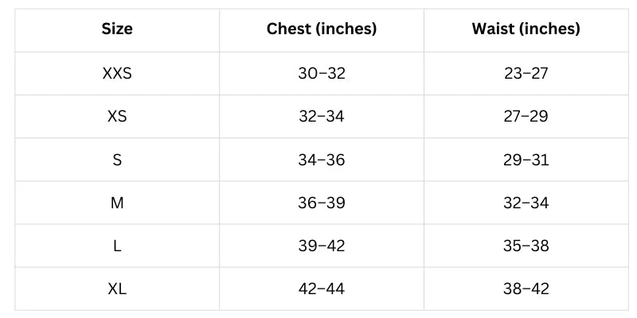
Task: Click the Size column header
Action: 117,30
